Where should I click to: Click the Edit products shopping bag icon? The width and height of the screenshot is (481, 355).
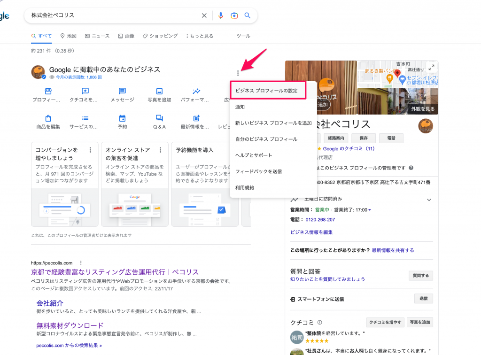(x=48, y=118)
